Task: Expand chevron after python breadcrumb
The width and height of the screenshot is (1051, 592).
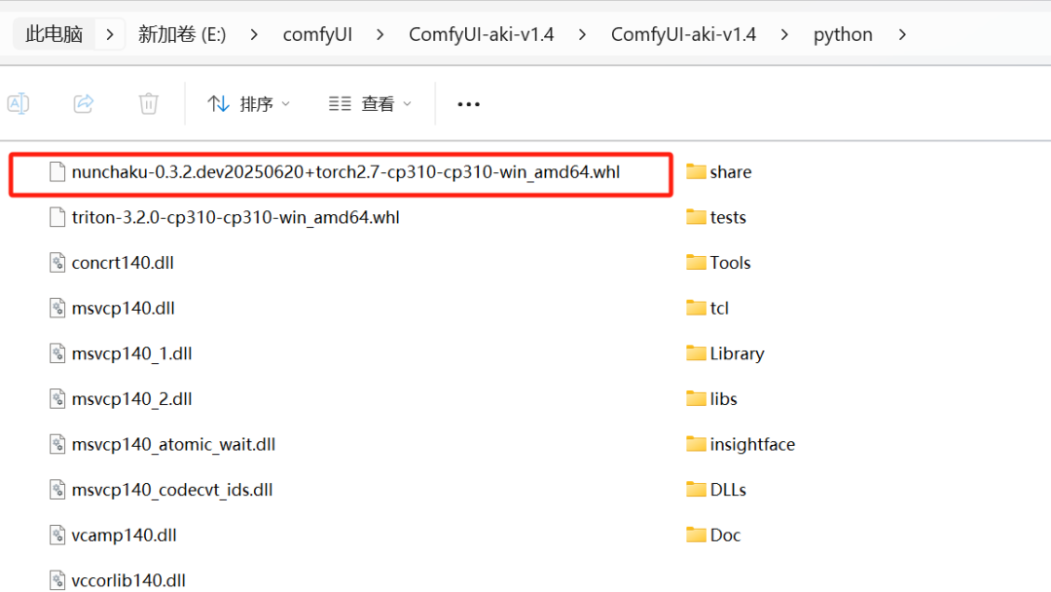Action: coord(902,34)
